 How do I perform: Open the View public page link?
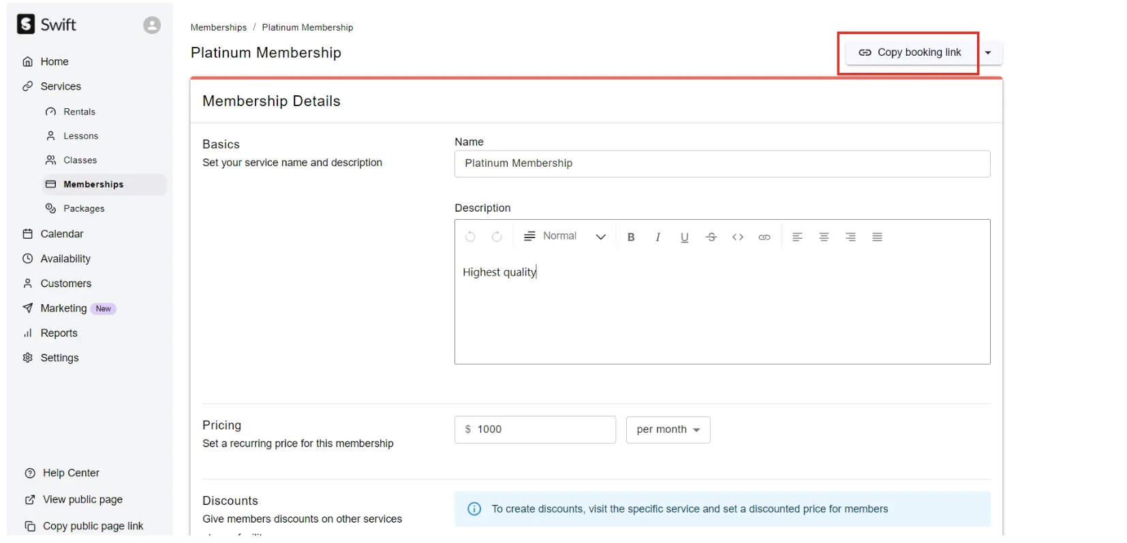82,500
